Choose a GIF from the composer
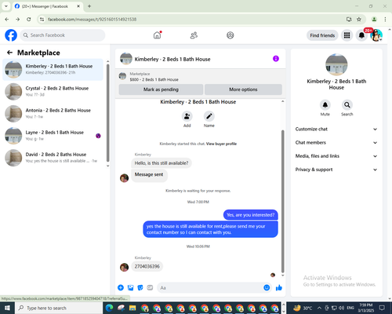The height and width of the screenshot is (314, 392). pos(150,288)
